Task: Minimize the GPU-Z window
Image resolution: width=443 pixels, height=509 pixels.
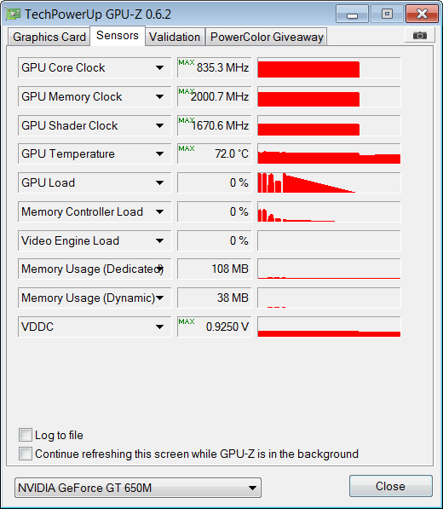Action: pos(352,14)
